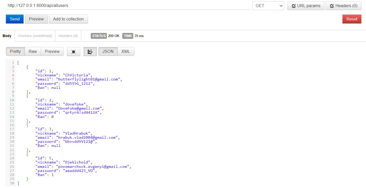Select JSON response format
Image resolution: width=366 pixels, height=188 pixels.
108,51
